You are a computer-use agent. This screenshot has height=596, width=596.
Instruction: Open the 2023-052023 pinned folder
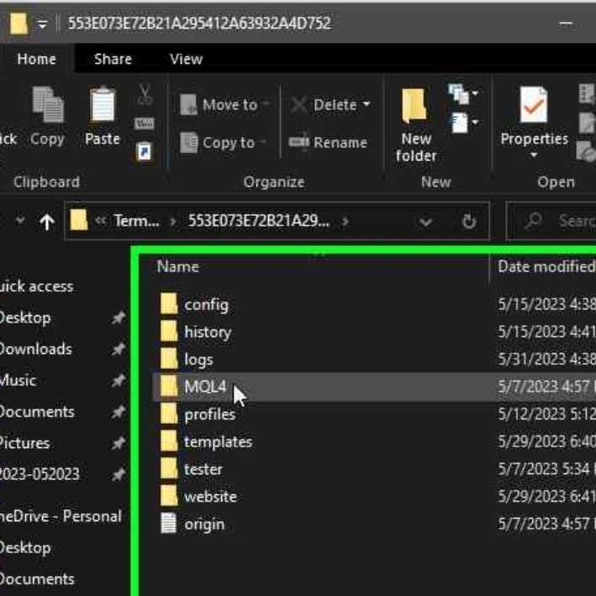tap(40, 474)
